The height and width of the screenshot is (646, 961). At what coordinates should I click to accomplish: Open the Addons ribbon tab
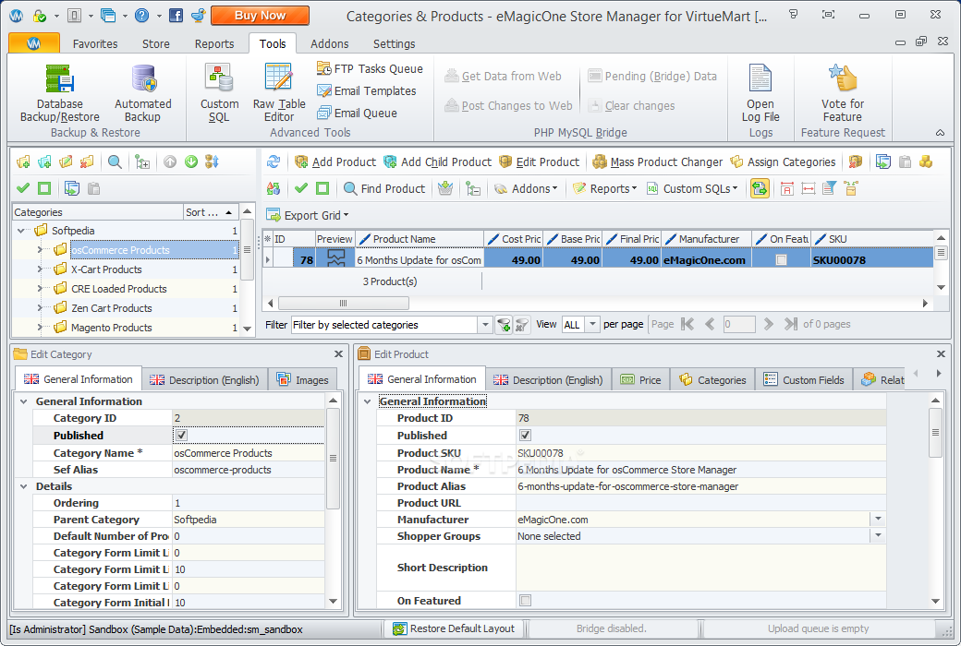(329, 43)
